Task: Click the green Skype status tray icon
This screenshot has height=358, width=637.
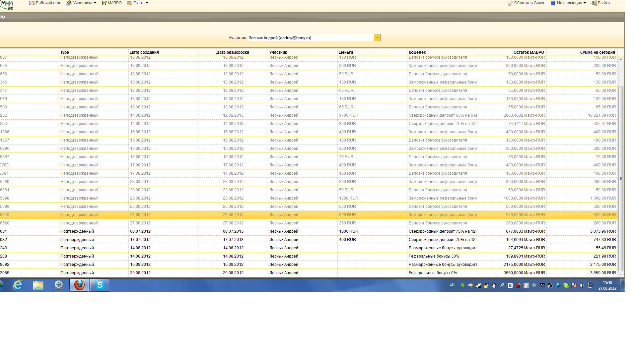Action: tap(566, 285)
